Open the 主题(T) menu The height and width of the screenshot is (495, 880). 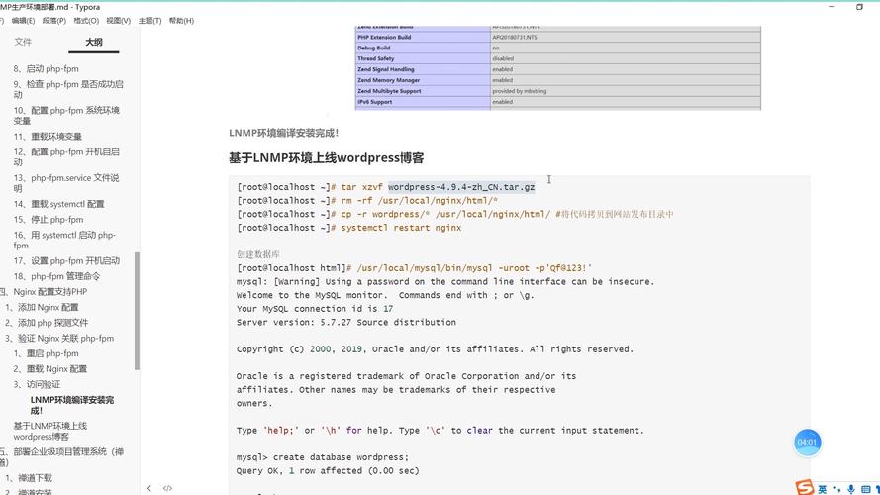(x=149, y=21)
